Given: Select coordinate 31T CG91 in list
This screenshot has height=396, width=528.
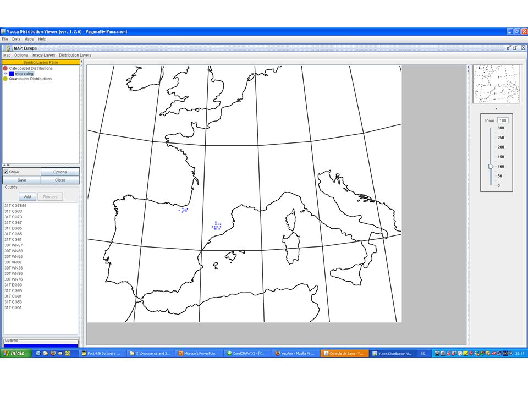Looking at the screenshot, I should [13, 296].
